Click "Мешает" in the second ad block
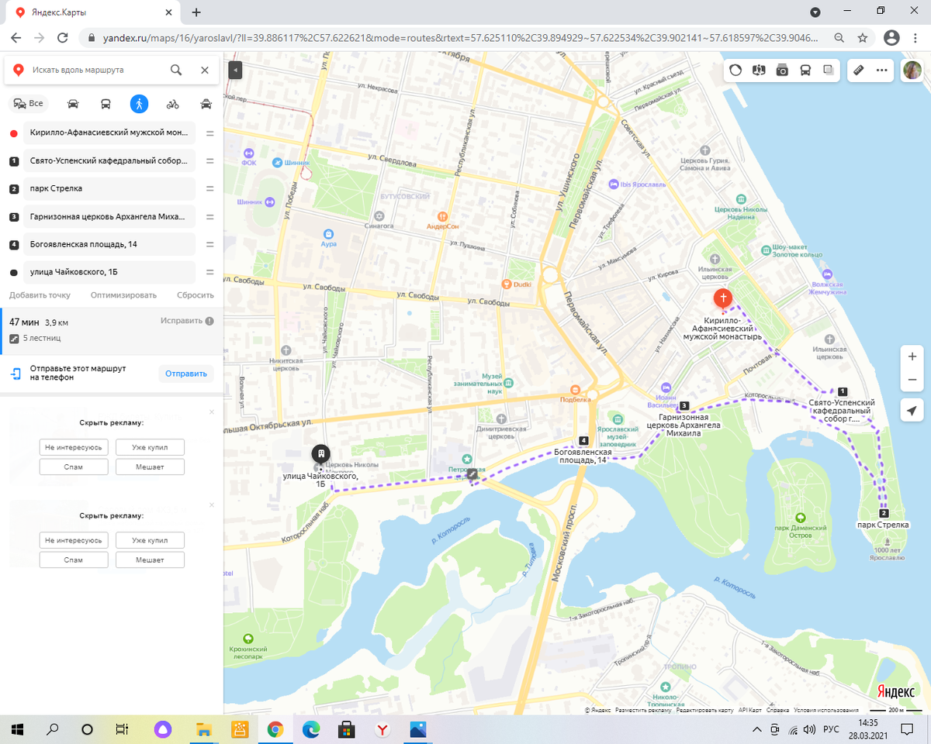931x744 pixels. (150, 560)
